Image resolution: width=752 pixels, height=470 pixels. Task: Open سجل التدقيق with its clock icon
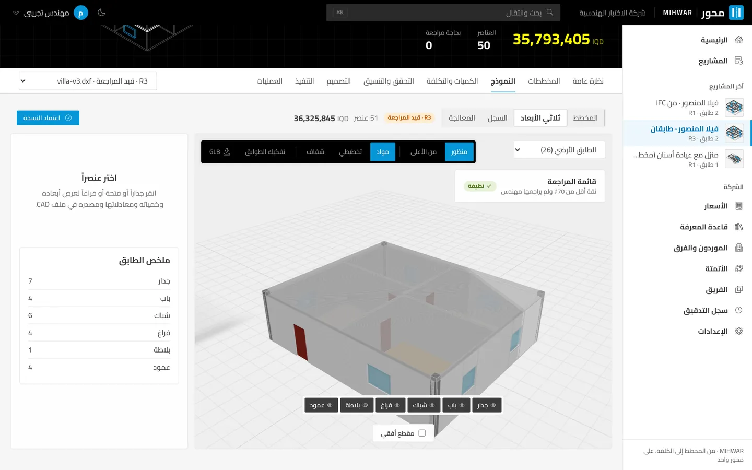coord(738,310)
